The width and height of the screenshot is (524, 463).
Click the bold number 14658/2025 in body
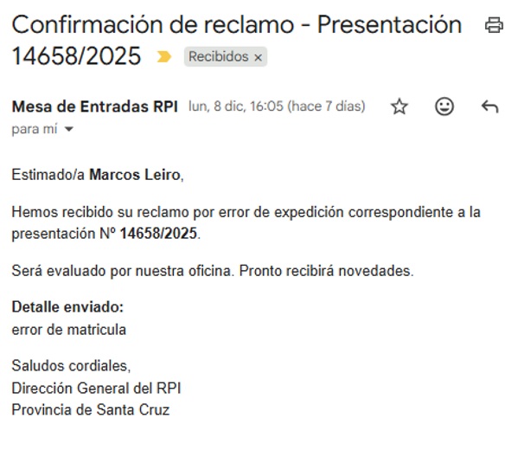point(159,234)
